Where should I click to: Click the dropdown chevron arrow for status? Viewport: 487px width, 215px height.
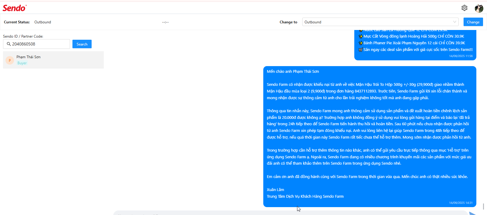(x=454, y=22)
